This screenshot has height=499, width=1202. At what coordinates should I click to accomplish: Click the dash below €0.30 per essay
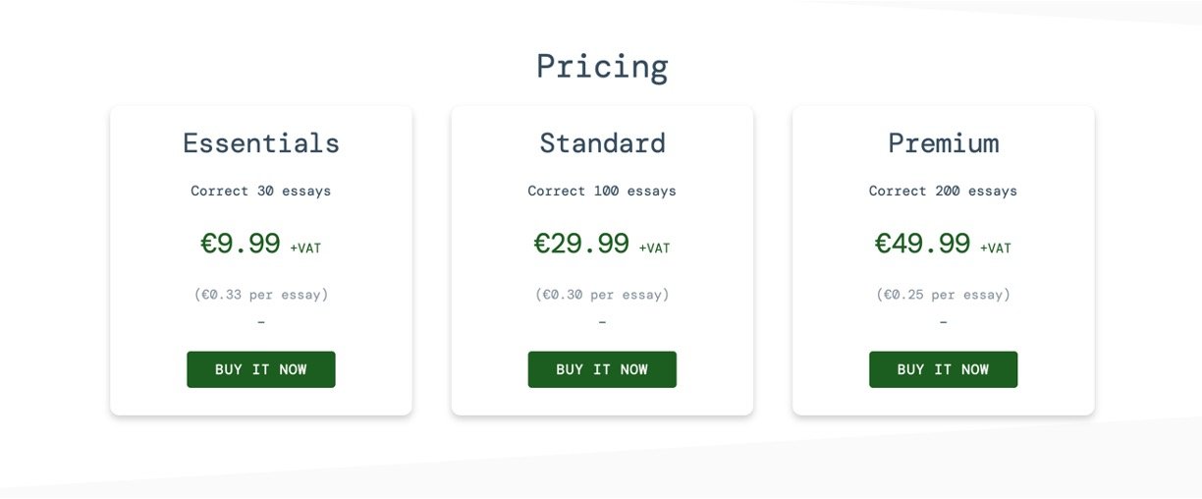pyautogui.click(x=602, y=322)
